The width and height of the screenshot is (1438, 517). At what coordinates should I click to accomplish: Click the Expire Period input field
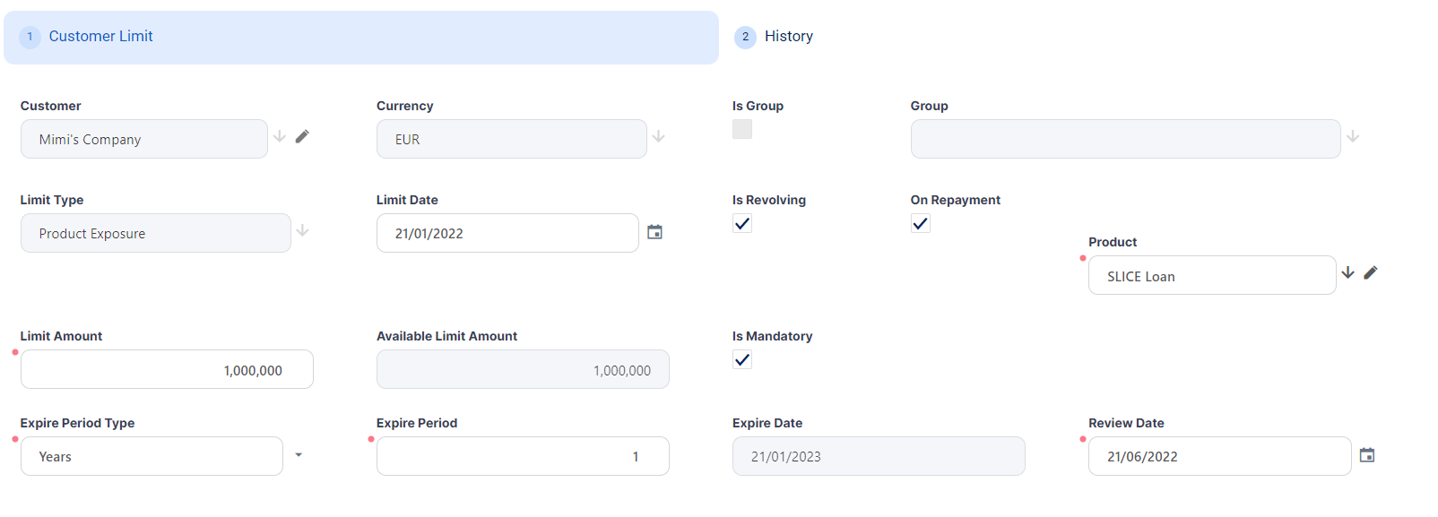(x=522, y=457)
